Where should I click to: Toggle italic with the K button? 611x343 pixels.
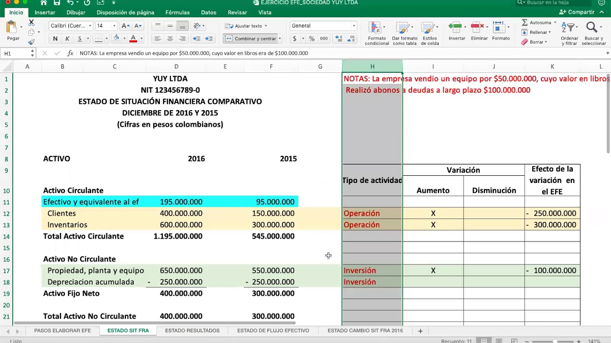[x=67, y=39]
